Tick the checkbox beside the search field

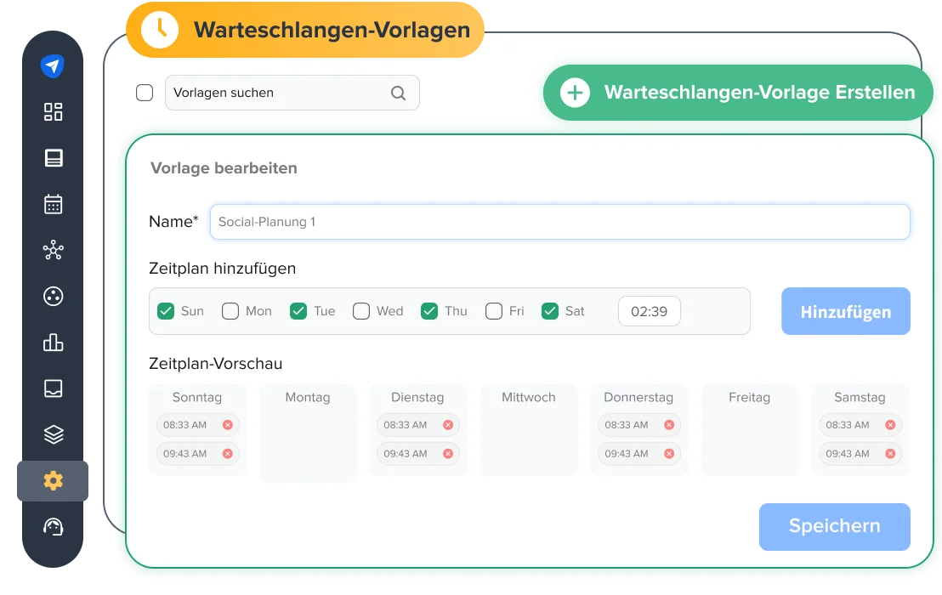[x=145, y=93]
